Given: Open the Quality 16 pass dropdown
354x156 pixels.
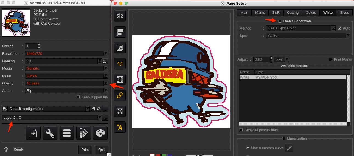Looking at the screenshot, I should [105, 83].
